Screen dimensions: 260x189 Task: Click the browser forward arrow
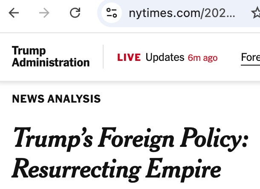point(44,14)
